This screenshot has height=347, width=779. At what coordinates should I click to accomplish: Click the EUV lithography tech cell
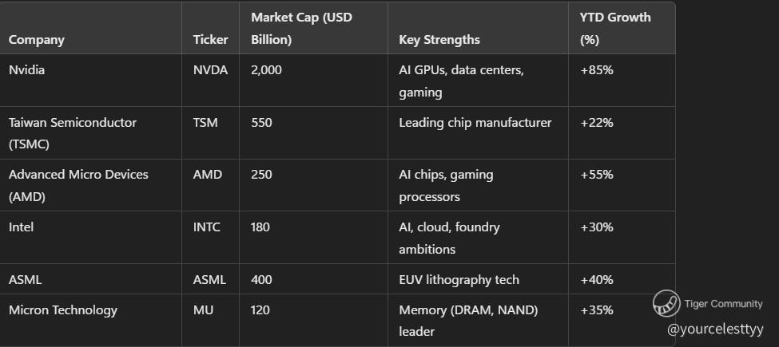(x=459, y=280)
